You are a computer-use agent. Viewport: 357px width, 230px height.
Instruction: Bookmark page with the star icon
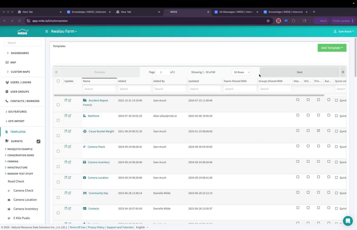pos(268,21)
